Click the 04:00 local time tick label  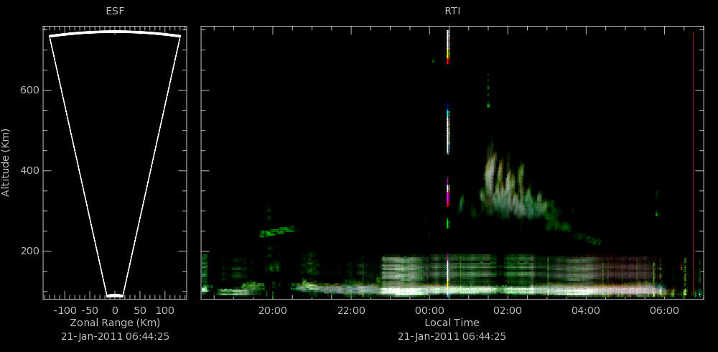pyautogui.click(x=586, y=310)
